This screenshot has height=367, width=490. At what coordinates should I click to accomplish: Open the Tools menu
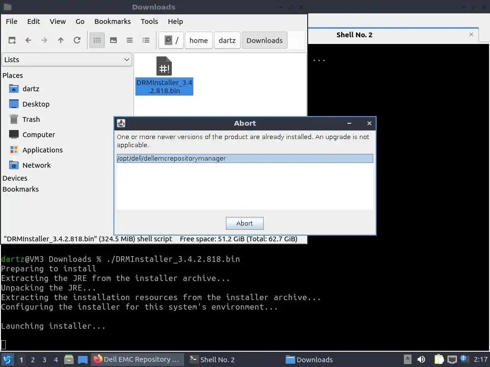(x=149, y=22)
